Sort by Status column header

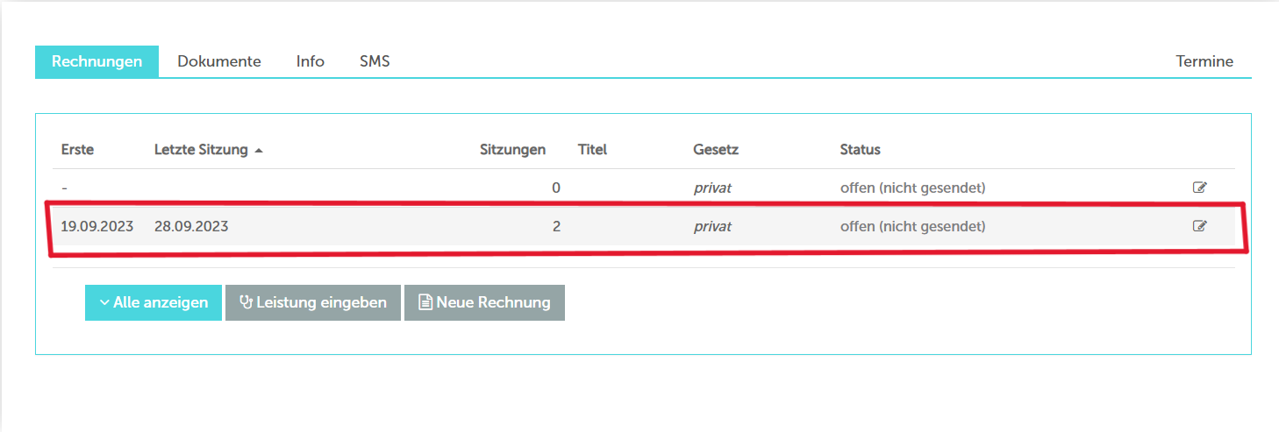[x=860, y=150]
